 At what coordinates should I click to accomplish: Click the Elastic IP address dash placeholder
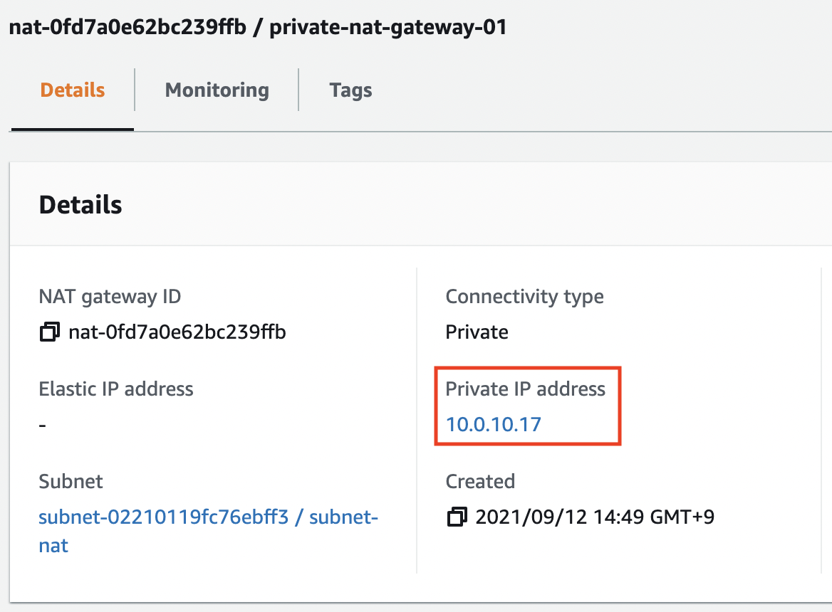41,424
